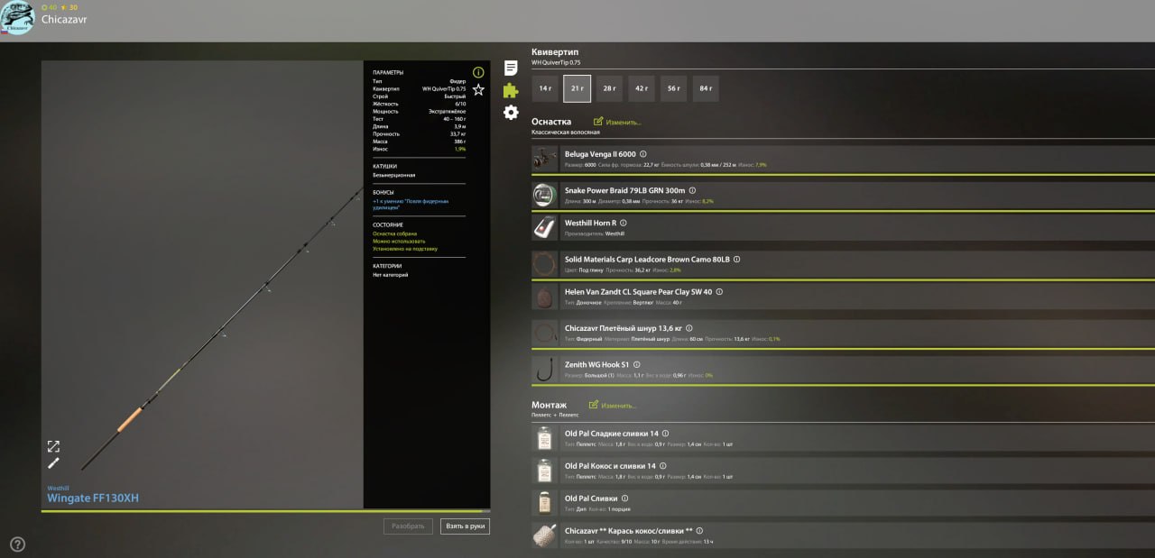Click Изменить next to Оснастка
1155x558 pixels.
coord(617,122)
